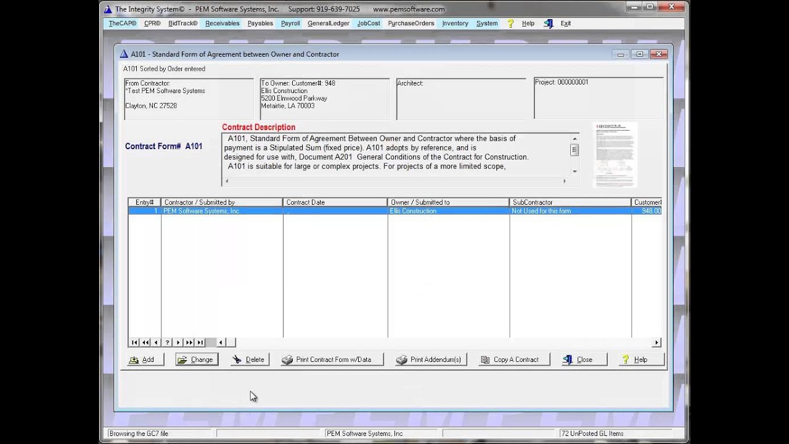Click the Architect info box

pos(461,99)
